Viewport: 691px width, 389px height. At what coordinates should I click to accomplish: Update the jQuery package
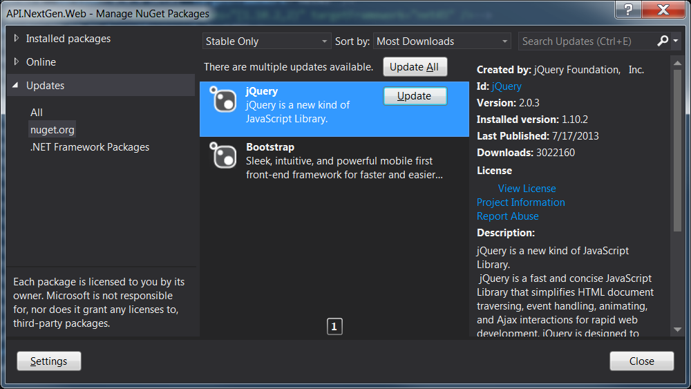tap(415, 96)
